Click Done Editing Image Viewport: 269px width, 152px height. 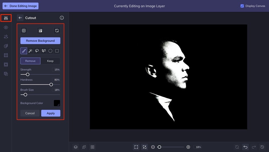pyautogui.click(x=21, y=6)
